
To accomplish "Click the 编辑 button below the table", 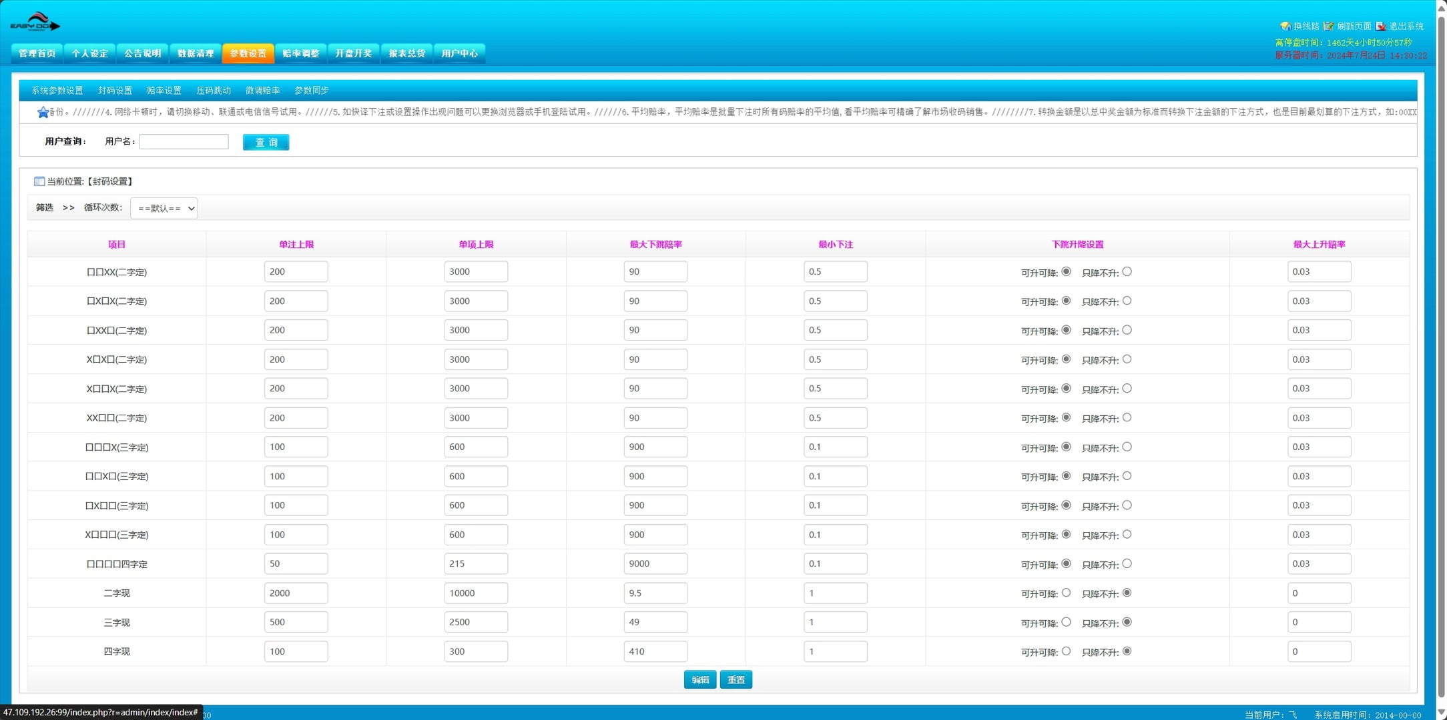I will [x=699, y=680].
